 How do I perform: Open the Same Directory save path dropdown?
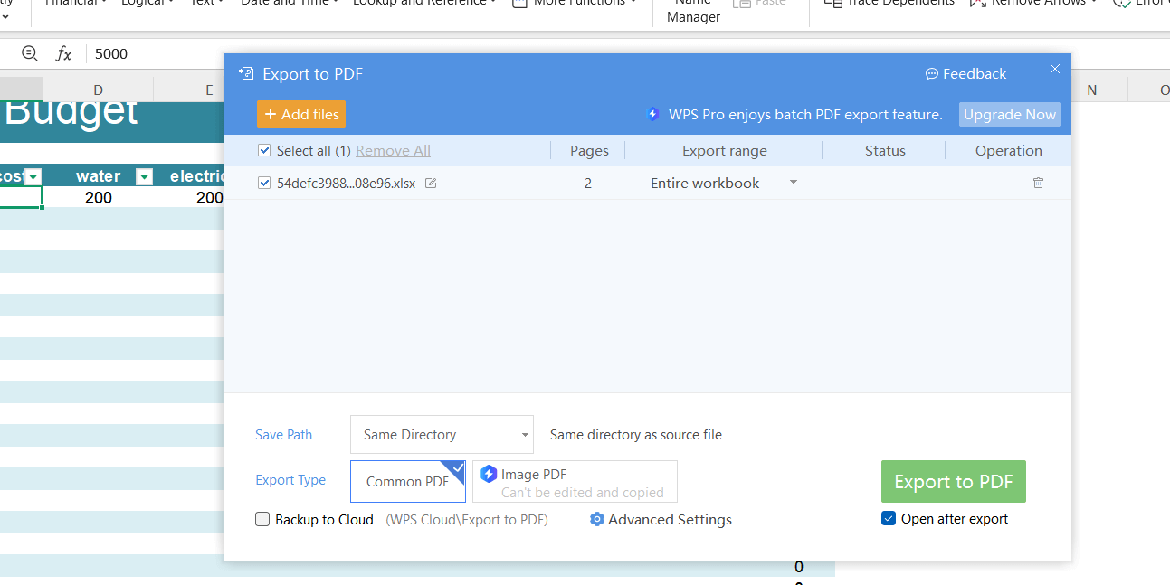[x=442, y=435]
